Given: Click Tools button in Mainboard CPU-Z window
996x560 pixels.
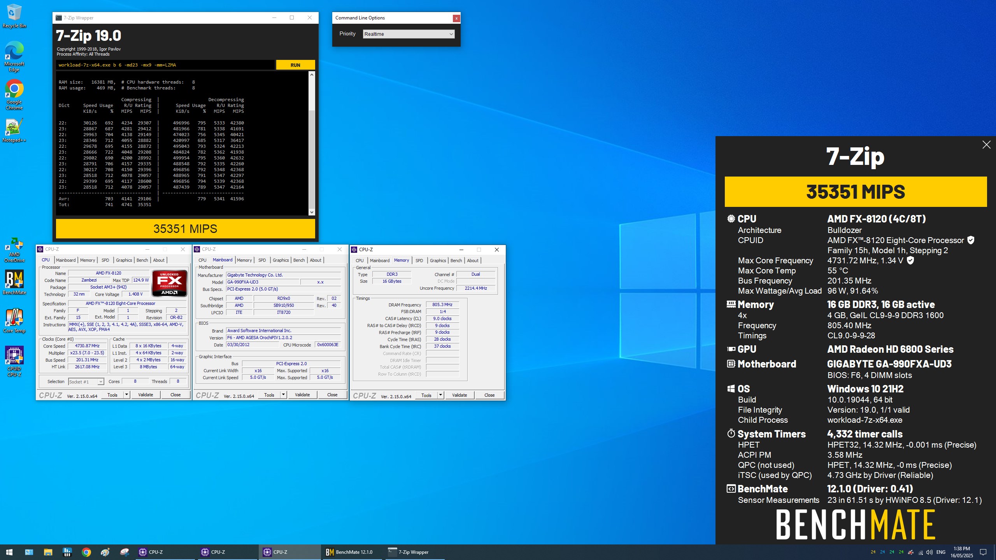Looking at the screenshot, I should [x=269, y=395].
